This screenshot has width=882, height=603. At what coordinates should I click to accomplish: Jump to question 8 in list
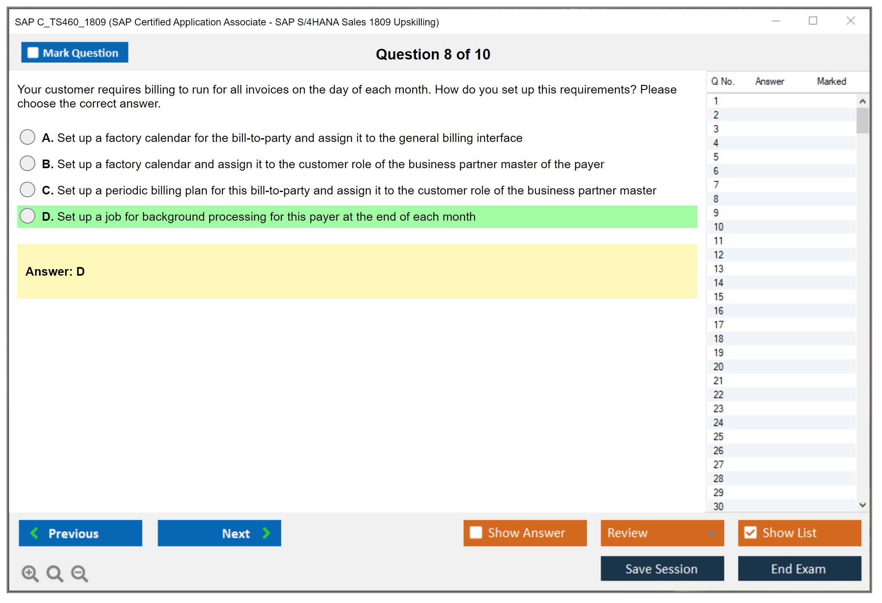(716, 199)
